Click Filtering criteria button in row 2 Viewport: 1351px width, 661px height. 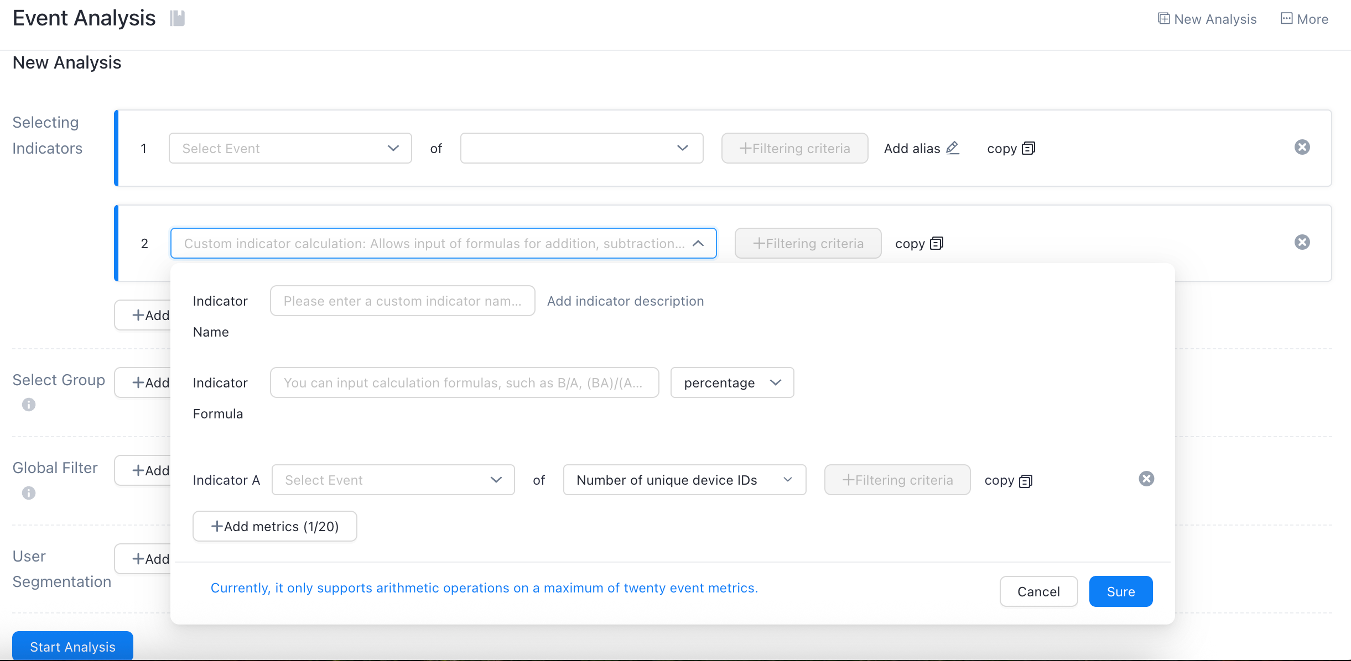tap(808, 243)
